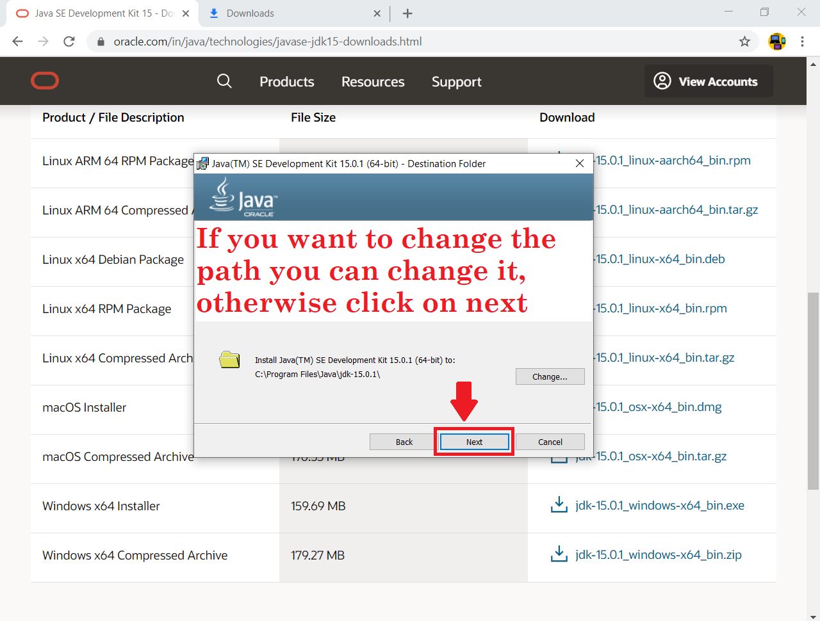Click the linux-x64_bin.tar.gz link
820x621 pixels.
click(664, 357)
